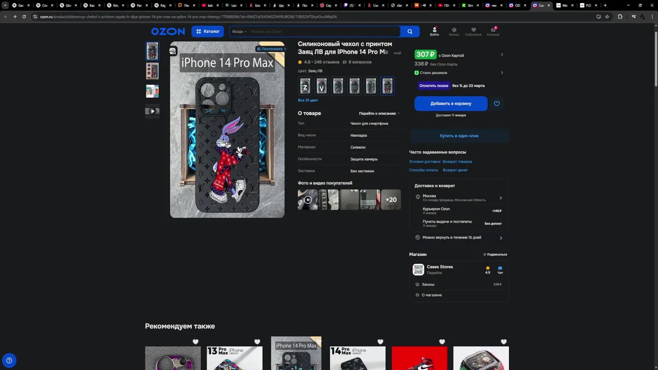Favorite the 14 Pro Max recommended case heart
Image resolution: width=658 pixels, height=370 pixels.
coord(380,342)
